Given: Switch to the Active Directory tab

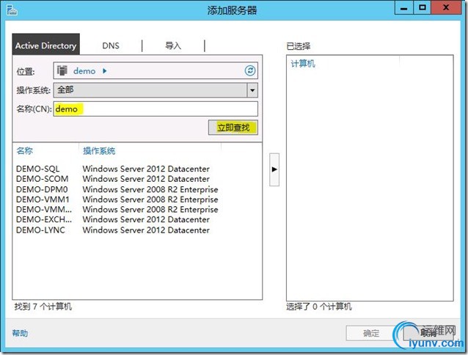Looking at the screenshot, I should [45, 44].
